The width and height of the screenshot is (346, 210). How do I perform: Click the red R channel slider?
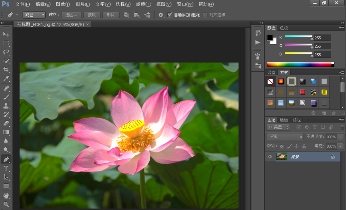[x=298, y=36]
